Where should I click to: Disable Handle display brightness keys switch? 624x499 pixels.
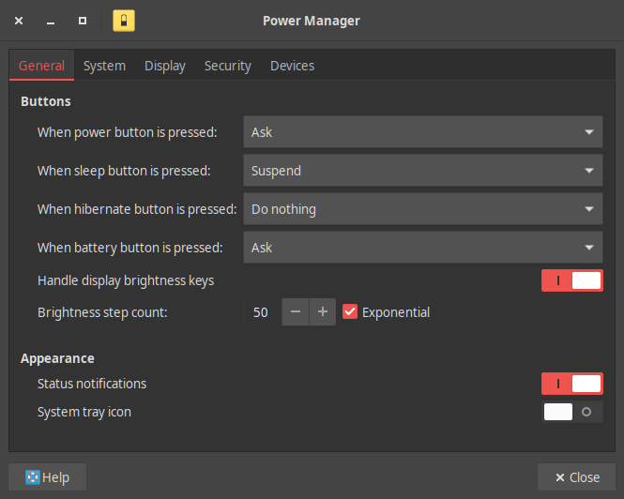pos(571,280)
